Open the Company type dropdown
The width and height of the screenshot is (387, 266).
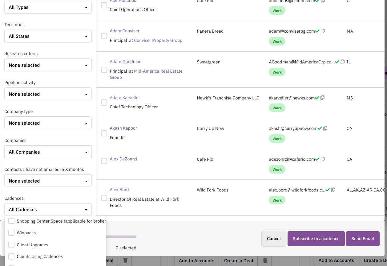pos(48,123)
